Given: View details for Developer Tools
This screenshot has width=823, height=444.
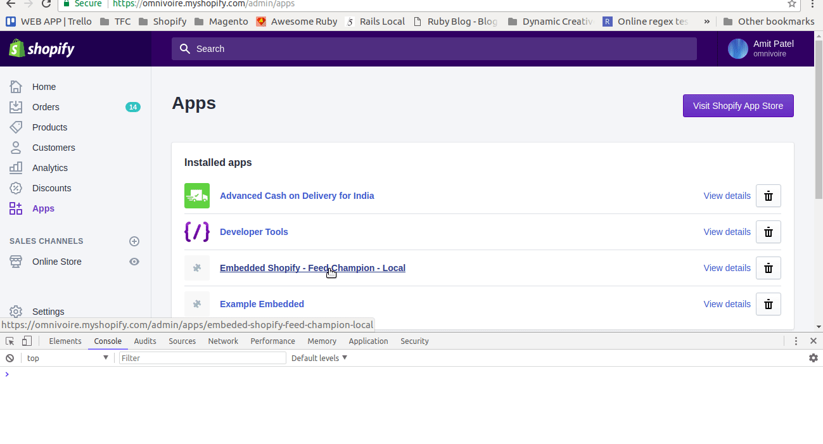Looking at the screenshot, I should (727, 232).
